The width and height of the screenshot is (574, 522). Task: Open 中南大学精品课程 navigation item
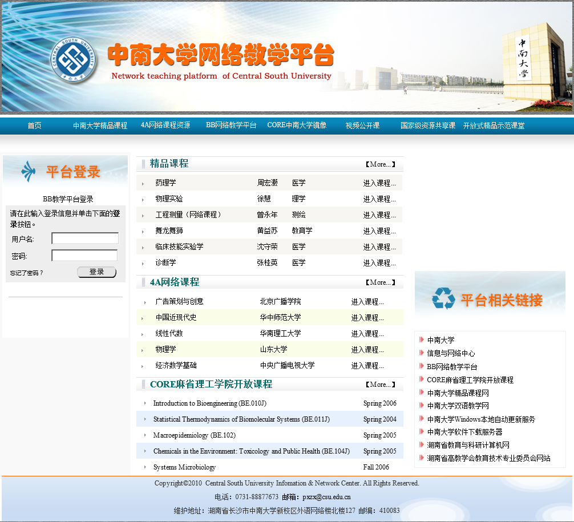click(x=100, y=126)
